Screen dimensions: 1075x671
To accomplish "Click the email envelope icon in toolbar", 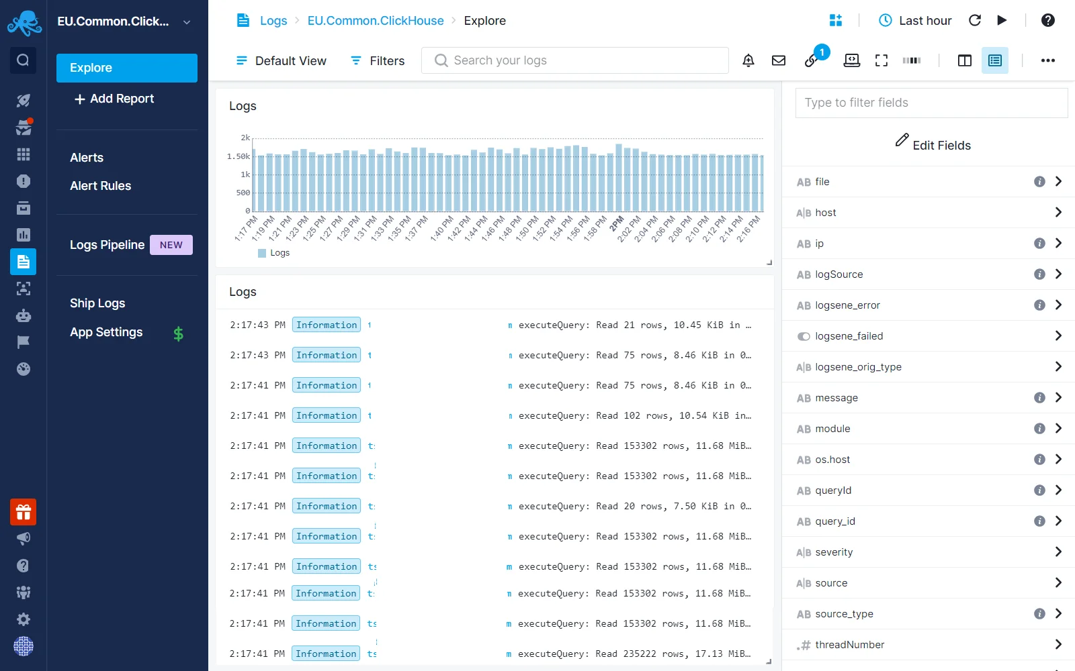I will pyautogui.click(x=779, y=60).
